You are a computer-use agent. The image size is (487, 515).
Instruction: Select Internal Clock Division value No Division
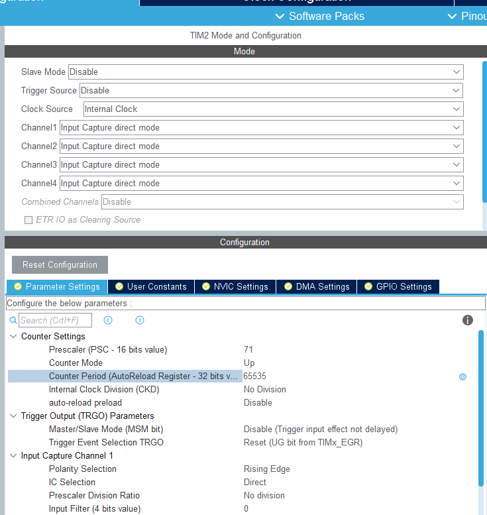click(x=264, y=390)
